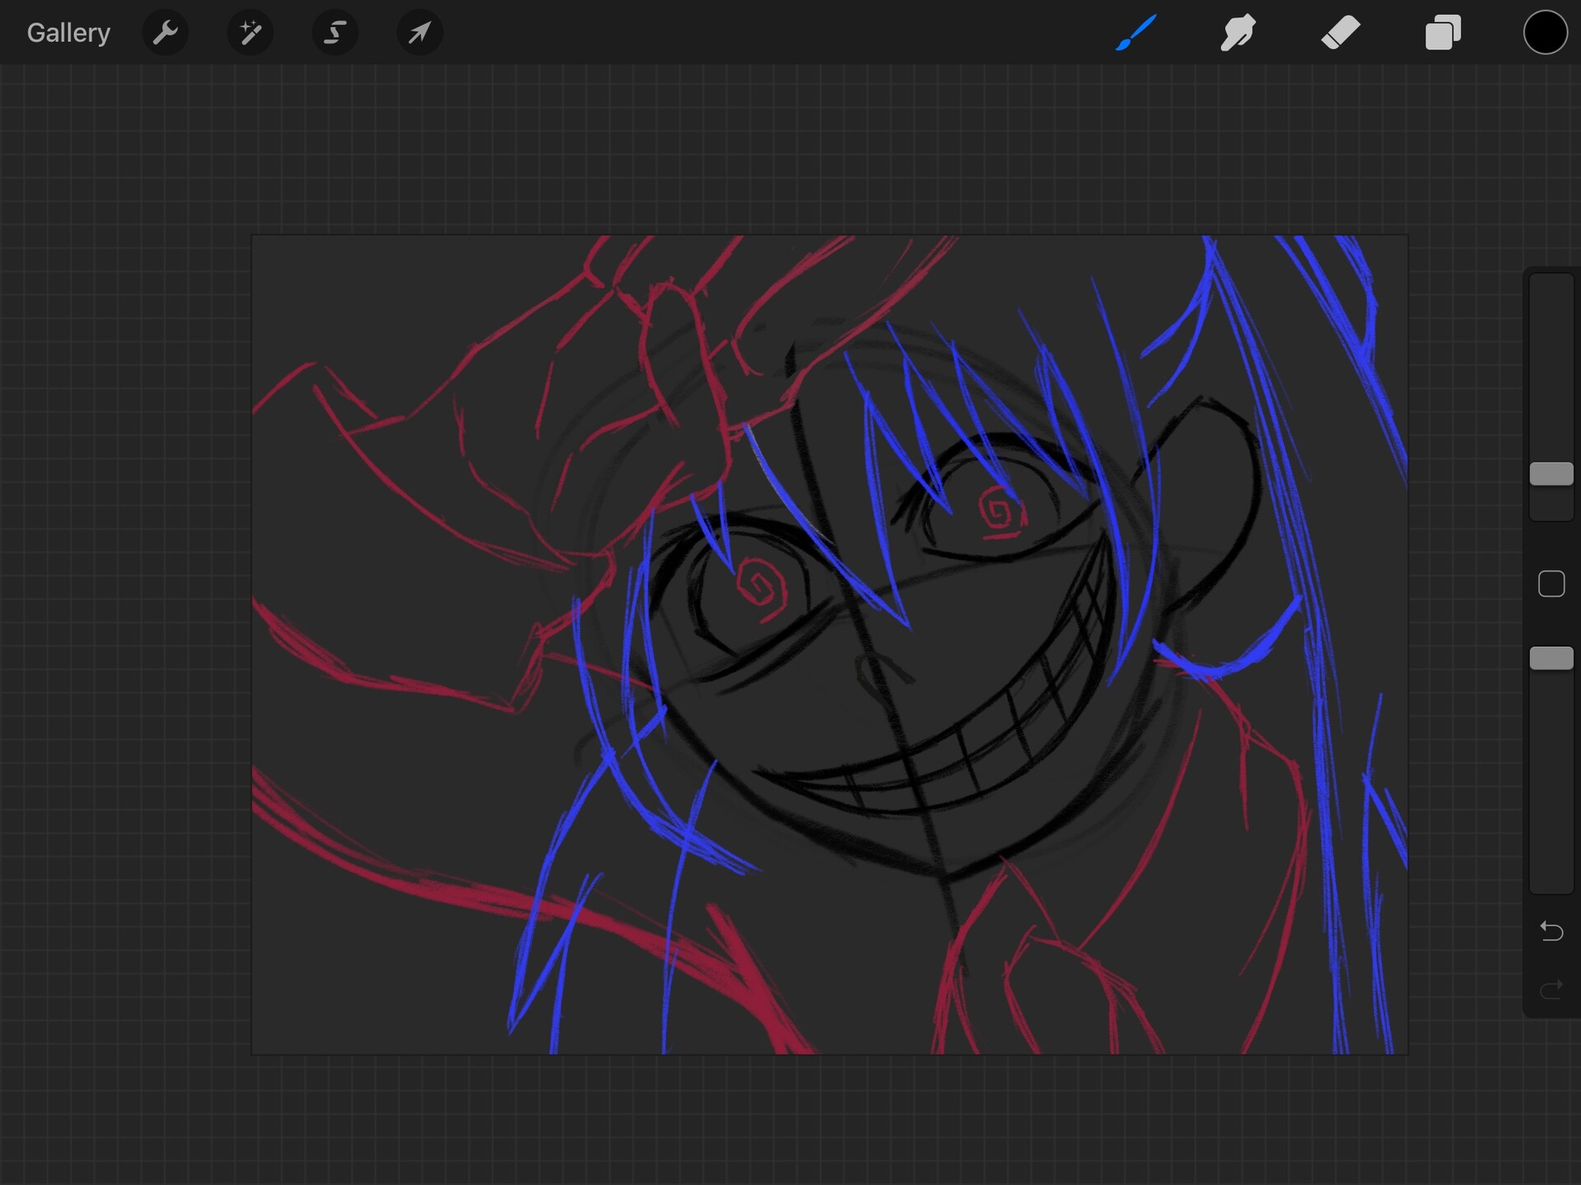Viewport: 1581px width, 1185px height.
Task: Select the Transform arrow tool
Action: 419,32
